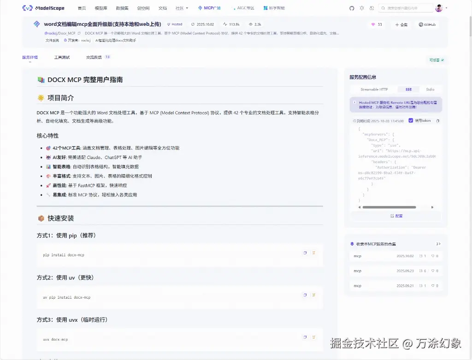
Task: Copy the uvx docx-mcp command
Action: pyautogui.click(x=305, y=337)
